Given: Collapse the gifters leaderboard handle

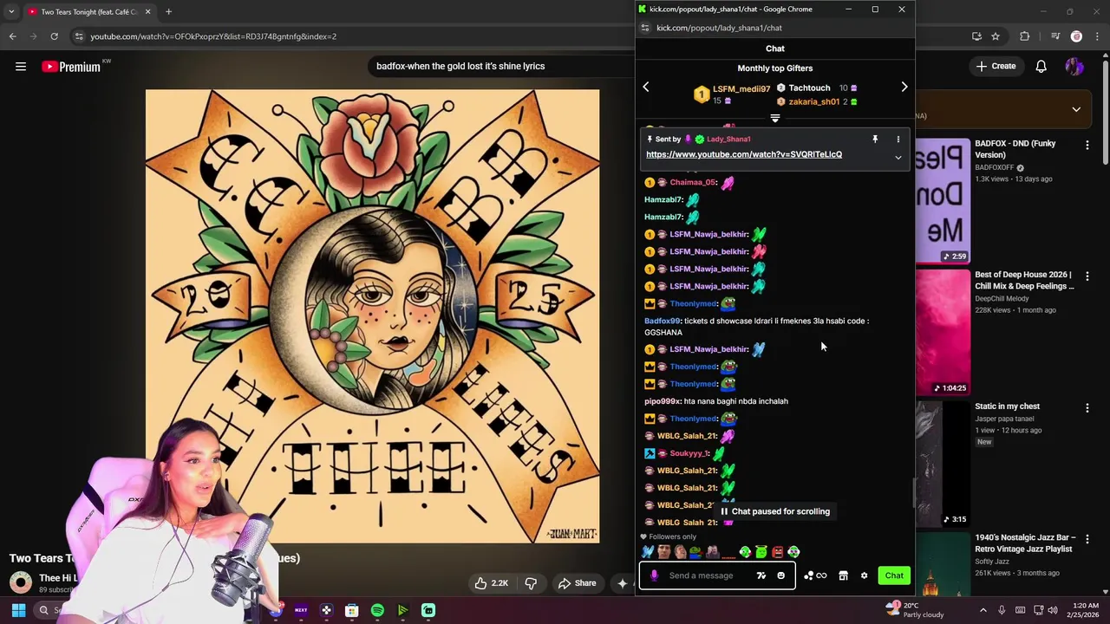Looking at the screenshot, I should pyautogui.click(x=775, y=118).
